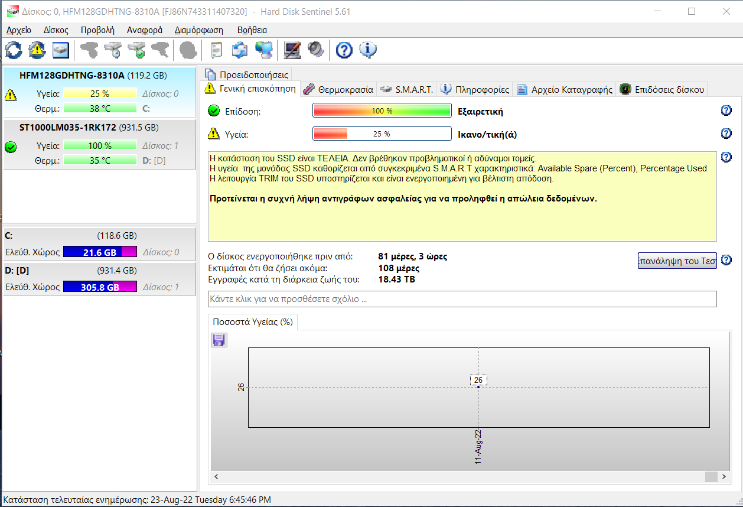Open the report document toolbar icon
Viewport: 743px width, 507px height.
click(217, 50)
